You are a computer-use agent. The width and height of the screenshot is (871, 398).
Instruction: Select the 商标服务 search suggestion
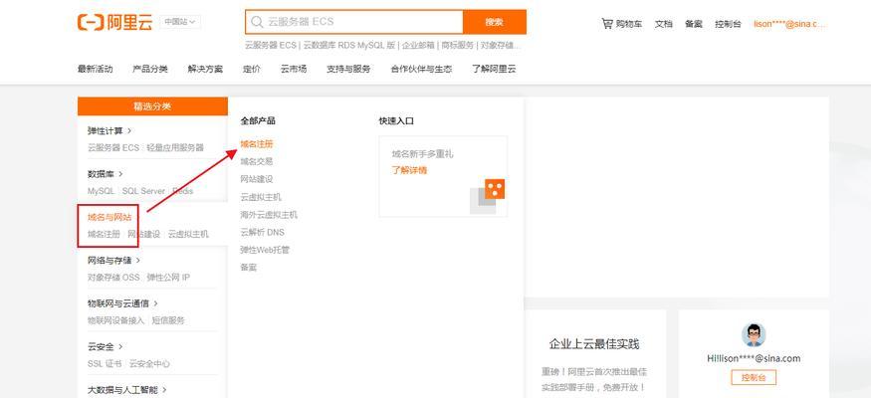click(458, 45)
